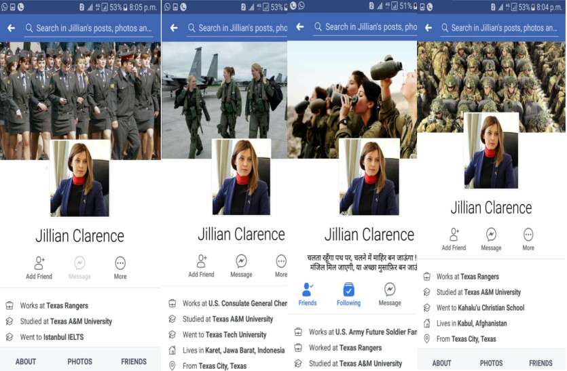Tap search field in canteen-drinking cover screenshot
This screenshot has height=371, width=567.
[x=365, y=26]
